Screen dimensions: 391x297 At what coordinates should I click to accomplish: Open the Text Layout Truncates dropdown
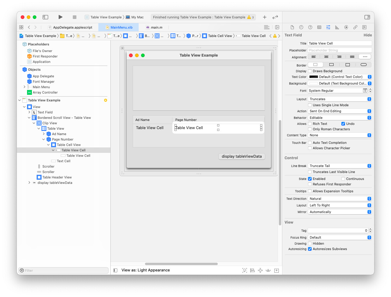[340, 99]
